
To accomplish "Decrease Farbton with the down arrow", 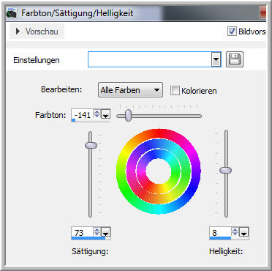I will [x=97, y=116].
